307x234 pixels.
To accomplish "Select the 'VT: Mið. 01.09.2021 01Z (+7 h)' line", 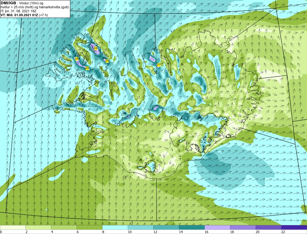I will (24, 15).
